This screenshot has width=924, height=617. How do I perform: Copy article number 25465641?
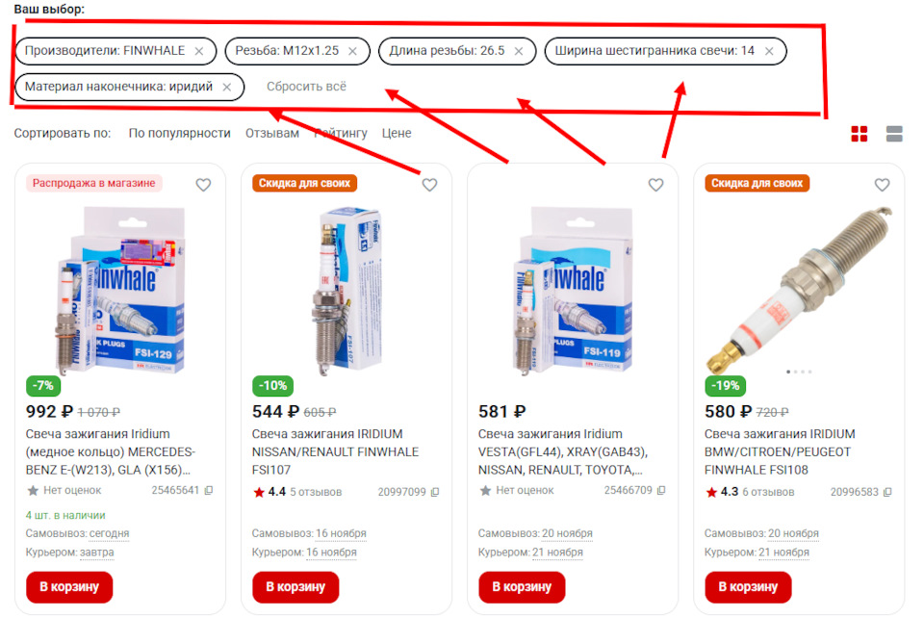click(x=209, y=490)
